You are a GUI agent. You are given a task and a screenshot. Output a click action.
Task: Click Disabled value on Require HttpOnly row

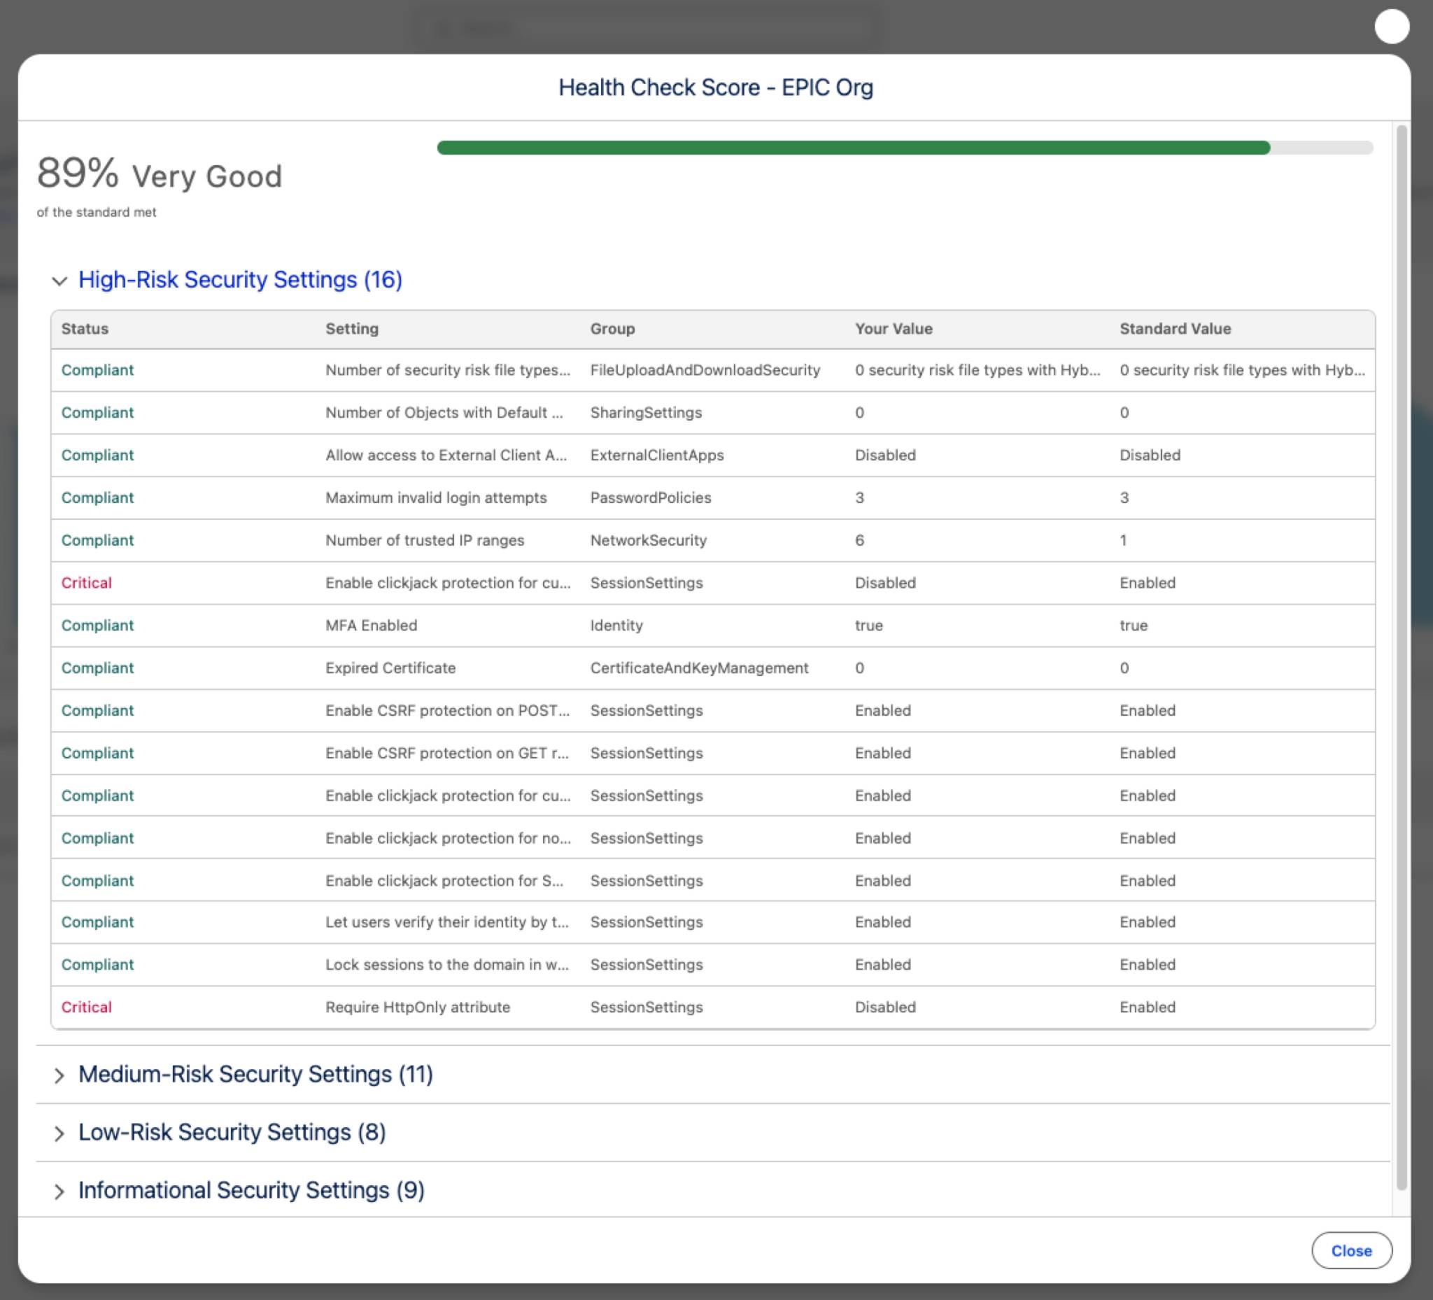pos(885,1007)
